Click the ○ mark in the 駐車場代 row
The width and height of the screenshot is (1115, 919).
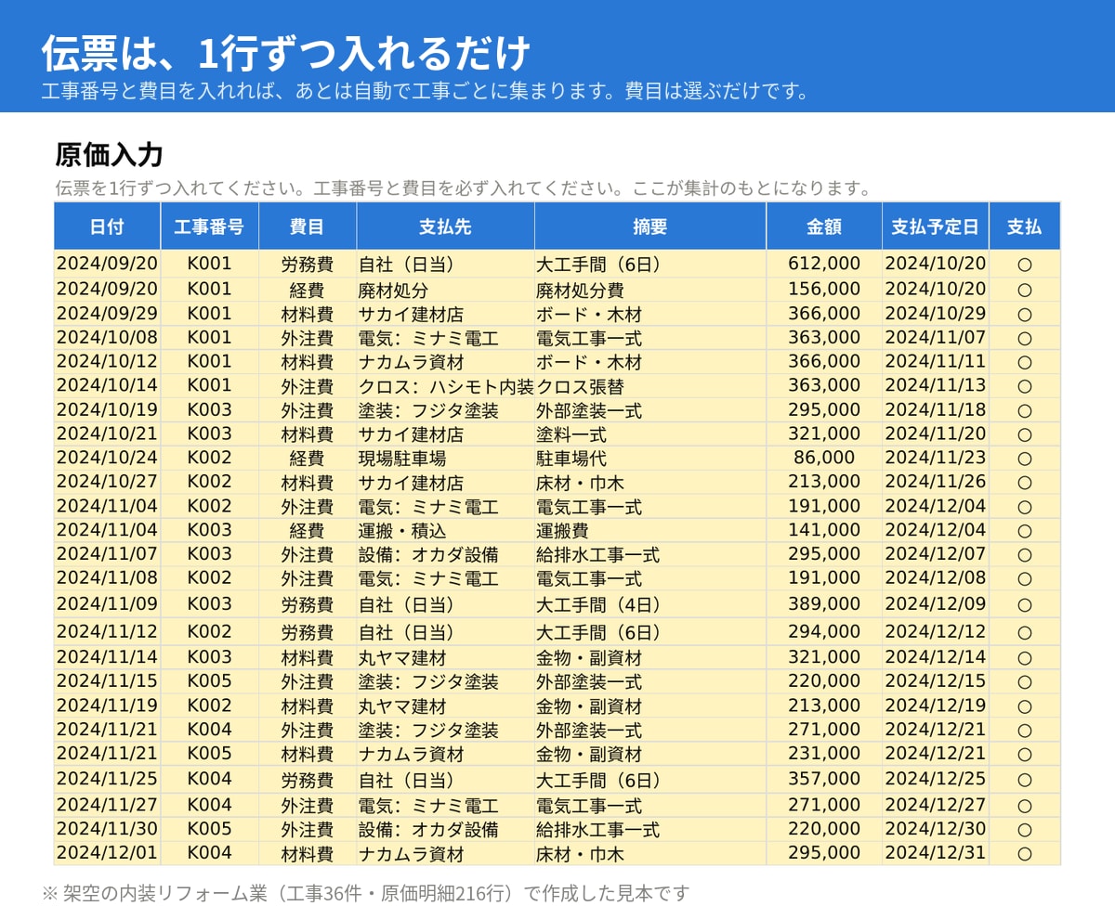(x=1024, y=459)
